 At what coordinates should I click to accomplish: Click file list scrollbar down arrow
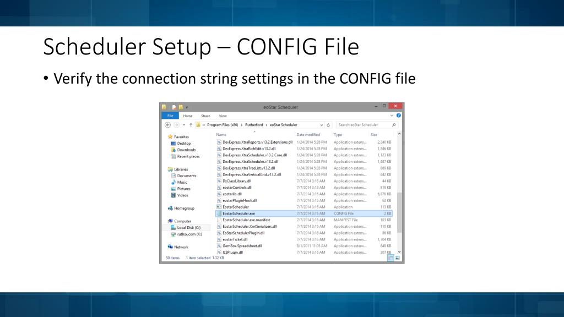pos(399,252)
